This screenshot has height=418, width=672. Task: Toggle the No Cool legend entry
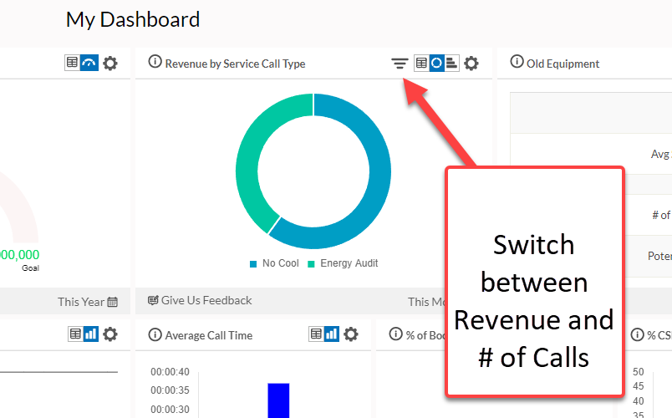point(274,263)
